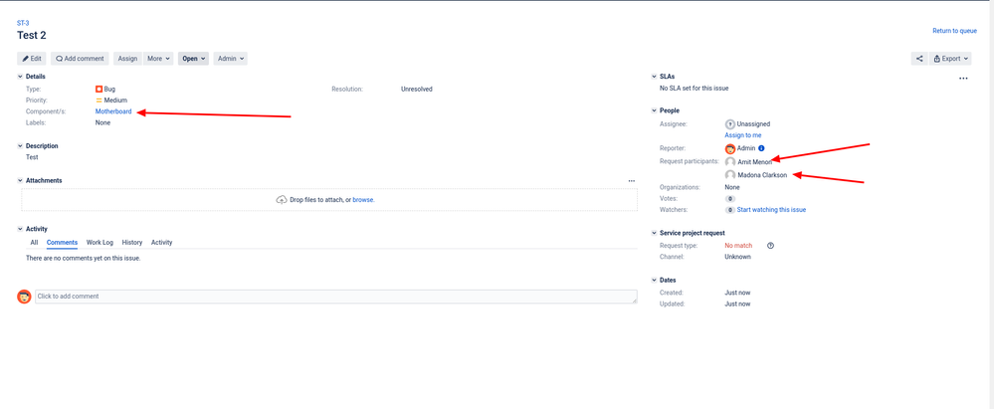Click the votes count badge
This screenshot has width=994, height=409.
point(730,199)
